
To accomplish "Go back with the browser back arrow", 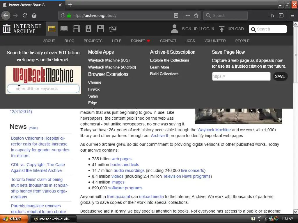I will point(6,15).
